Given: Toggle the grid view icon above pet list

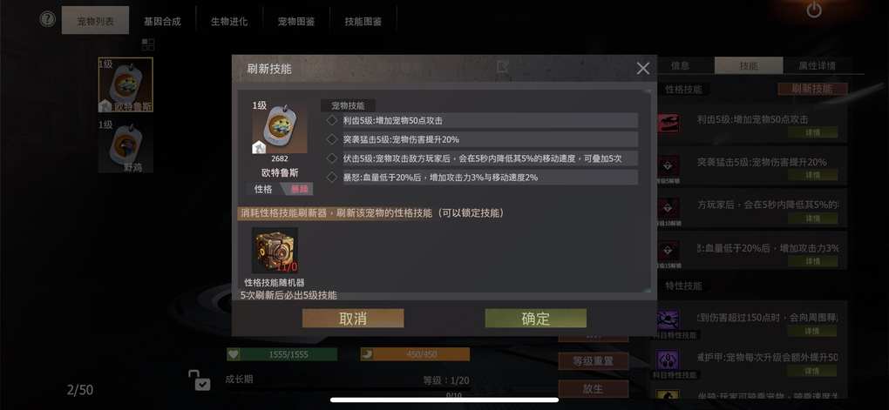Looking at the screenshot, I should click(x=148, y=44).
